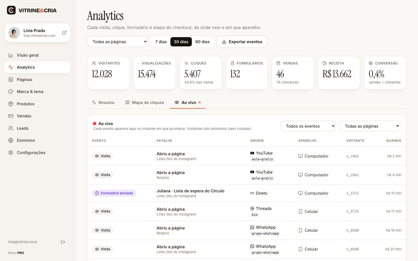Click Exportar eventos button
This screenshot has height=261, width=418.
[242, 42]
